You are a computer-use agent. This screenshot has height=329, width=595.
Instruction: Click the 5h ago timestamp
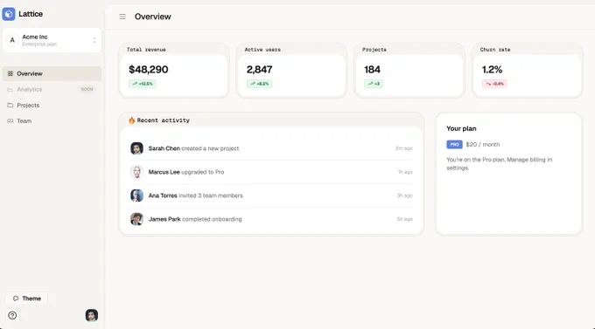404,219
